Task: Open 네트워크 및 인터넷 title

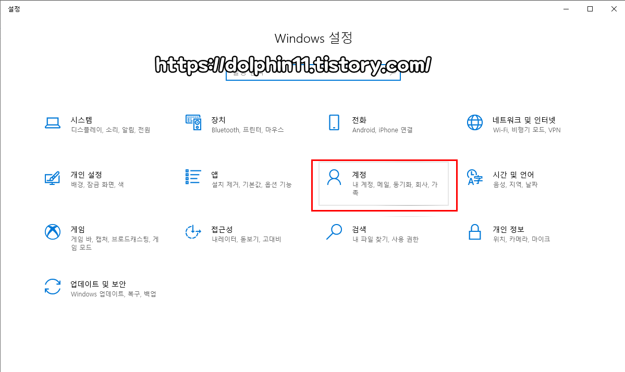Action: pyautogui.click(x=524, y=120)
